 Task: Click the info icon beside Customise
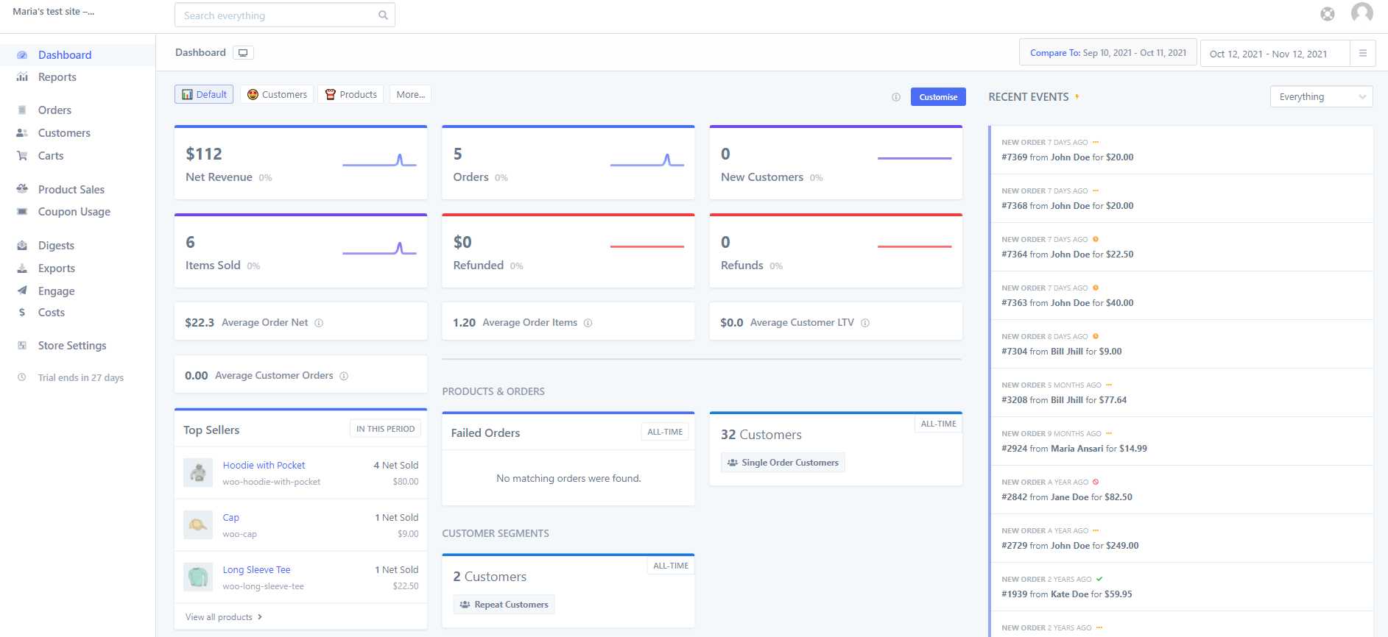click(896, 97)
